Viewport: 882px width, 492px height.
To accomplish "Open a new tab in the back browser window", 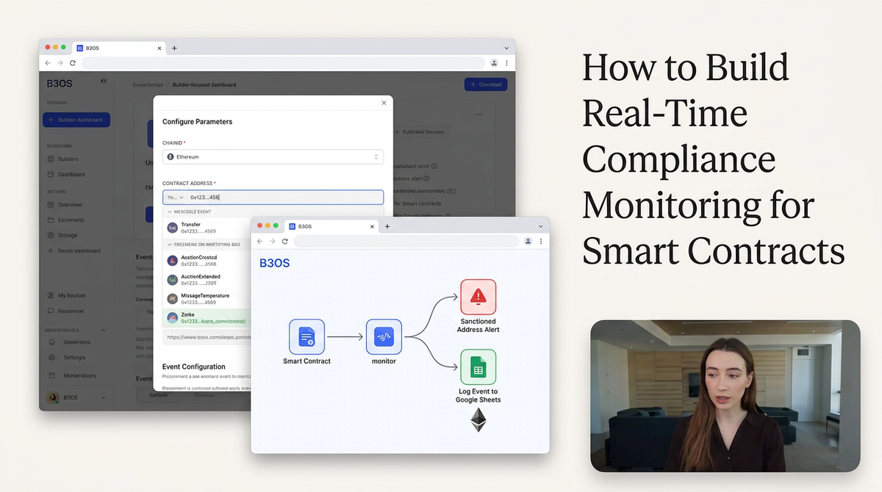I will coord(174,48).
